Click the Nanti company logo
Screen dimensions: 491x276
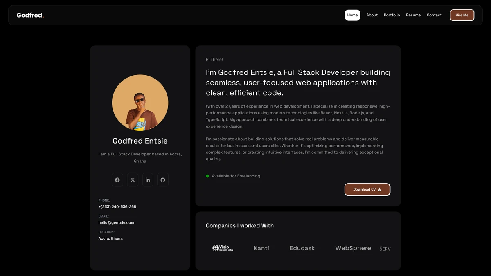coord(261,248)
